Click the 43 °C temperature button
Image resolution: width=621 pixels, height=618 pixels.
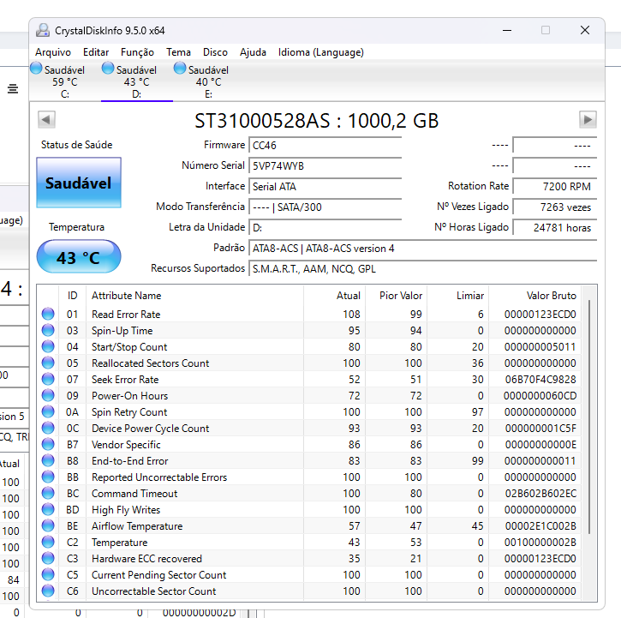pyautogui.click(x=79, y=256)
